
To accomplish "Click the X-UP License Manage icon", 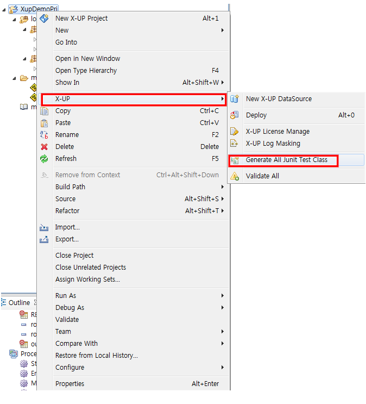I will [x=235, y=132].
